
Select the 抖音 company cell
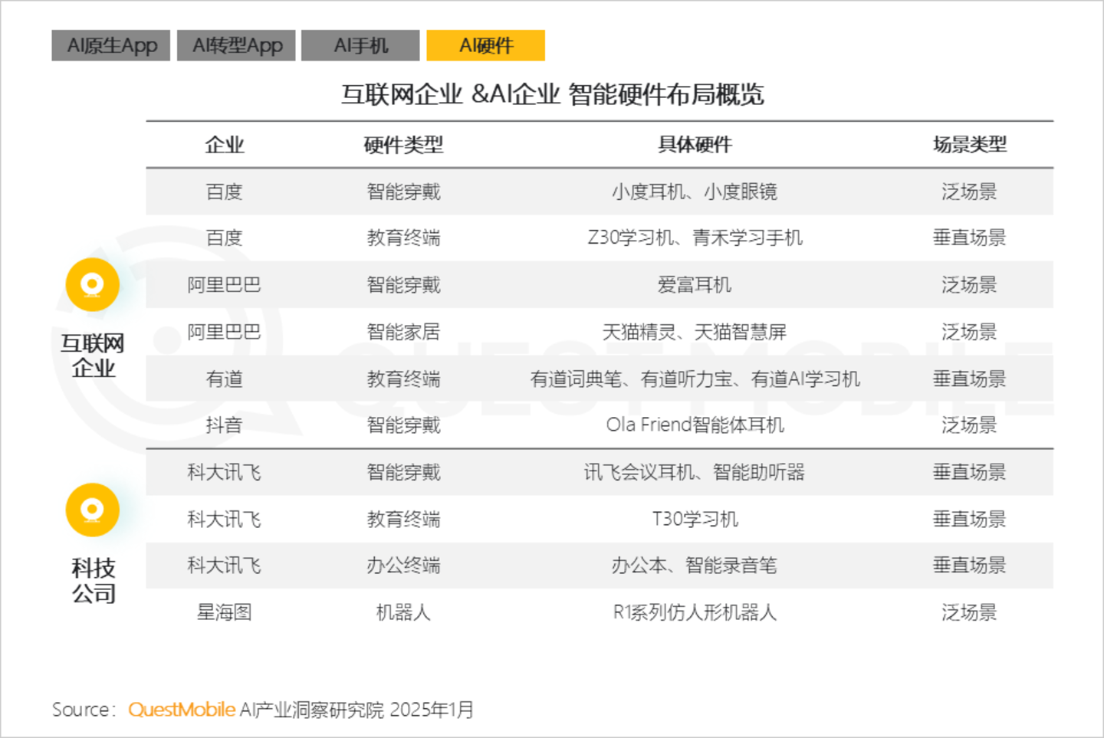pos(224,425)
